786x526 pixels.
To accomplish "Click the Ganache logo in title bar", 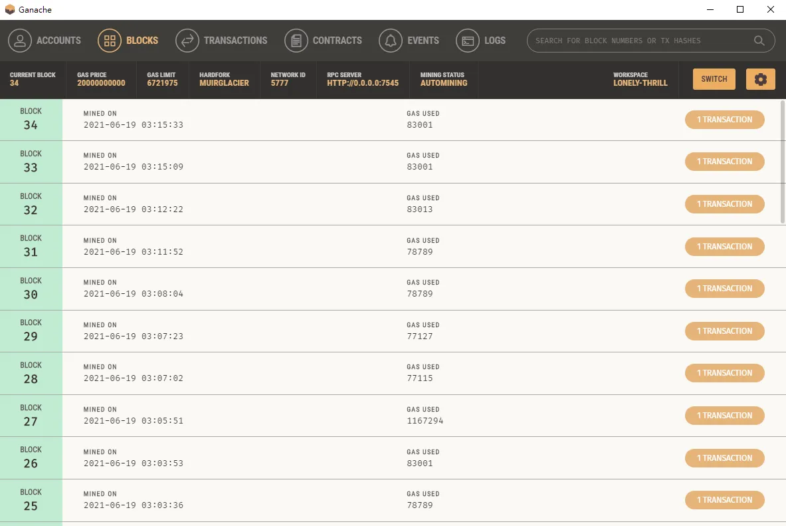I will [10, 10].
